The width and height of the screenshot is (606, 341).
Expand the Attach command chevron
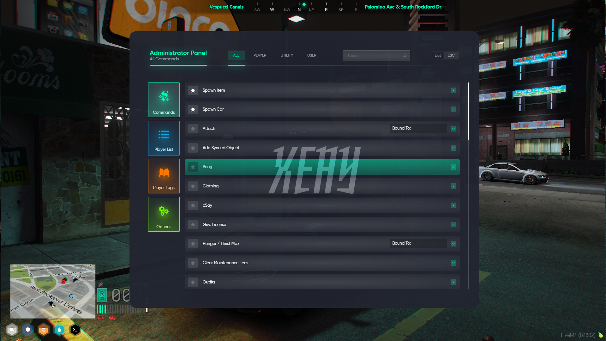(453, 129)
